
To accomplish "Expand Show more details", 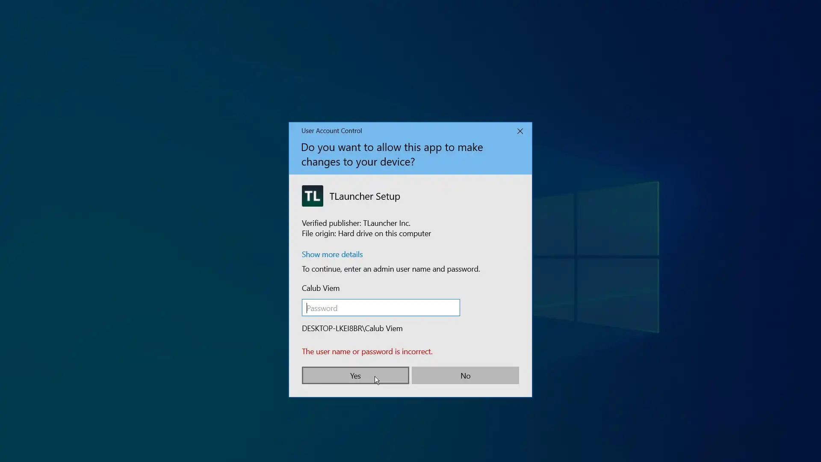I will pyautogui.click(x=332, y=255).
